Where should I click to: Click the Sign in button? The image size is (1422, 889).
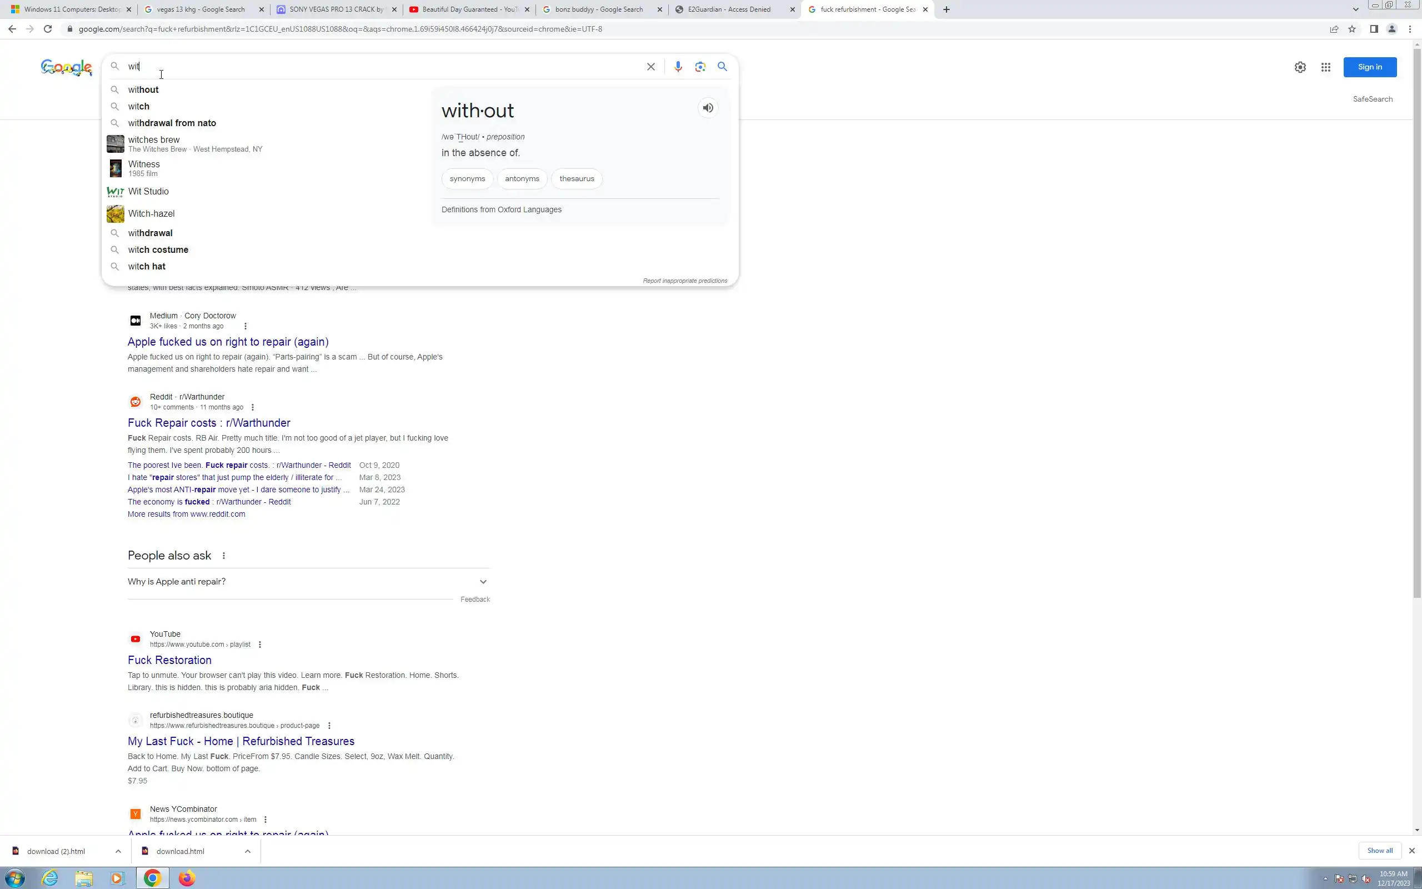[x=1369, y=67]
